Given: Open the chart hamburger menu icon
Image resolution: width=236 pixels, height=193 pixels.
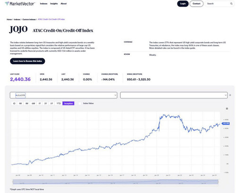Looking at the screenshot, I should pyautogui.click(x=227, y=108).
